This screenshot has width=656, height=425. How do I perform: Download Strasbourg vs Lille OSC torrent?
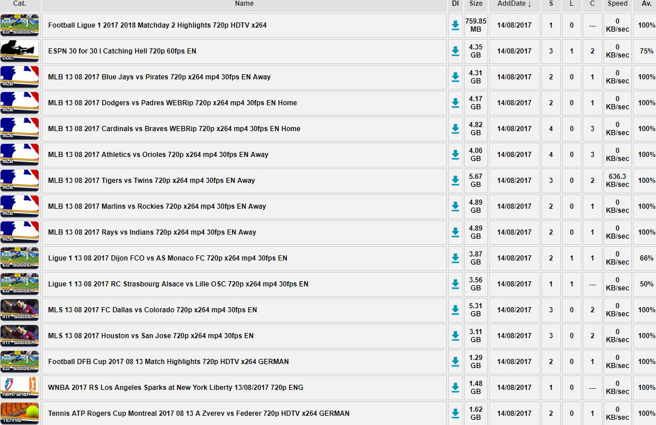pyautogui.click(x=455, y=285)
